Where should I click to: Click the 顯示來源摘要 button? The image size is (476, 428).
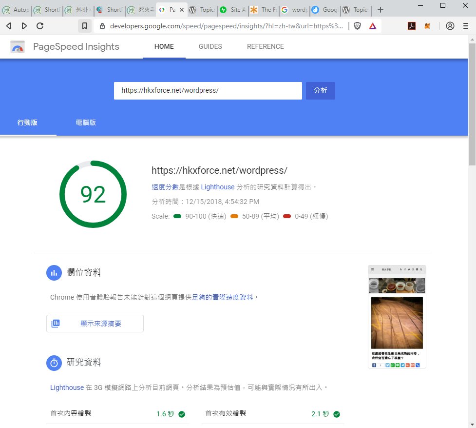pyautogui.click(x=95, y=324)
